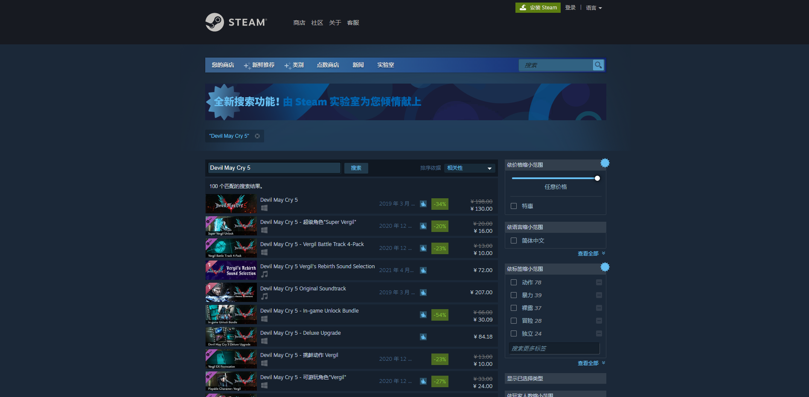The width and height of the screenshot is (809, 397).
Task: Click the gear badge on price filter panel
Action: (605, 163)
